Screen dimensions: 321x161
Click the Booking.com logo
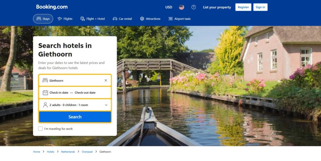click(x=52, y=7)
